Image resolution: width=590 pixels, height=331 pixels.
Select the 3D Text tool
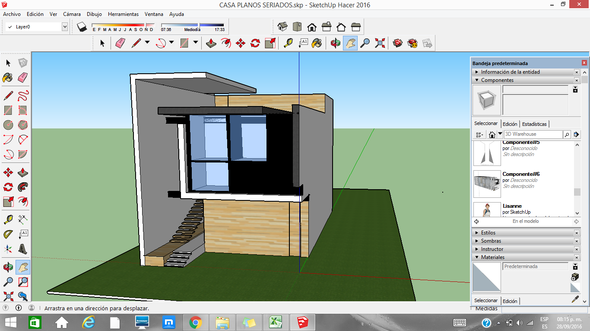[23, 249]
